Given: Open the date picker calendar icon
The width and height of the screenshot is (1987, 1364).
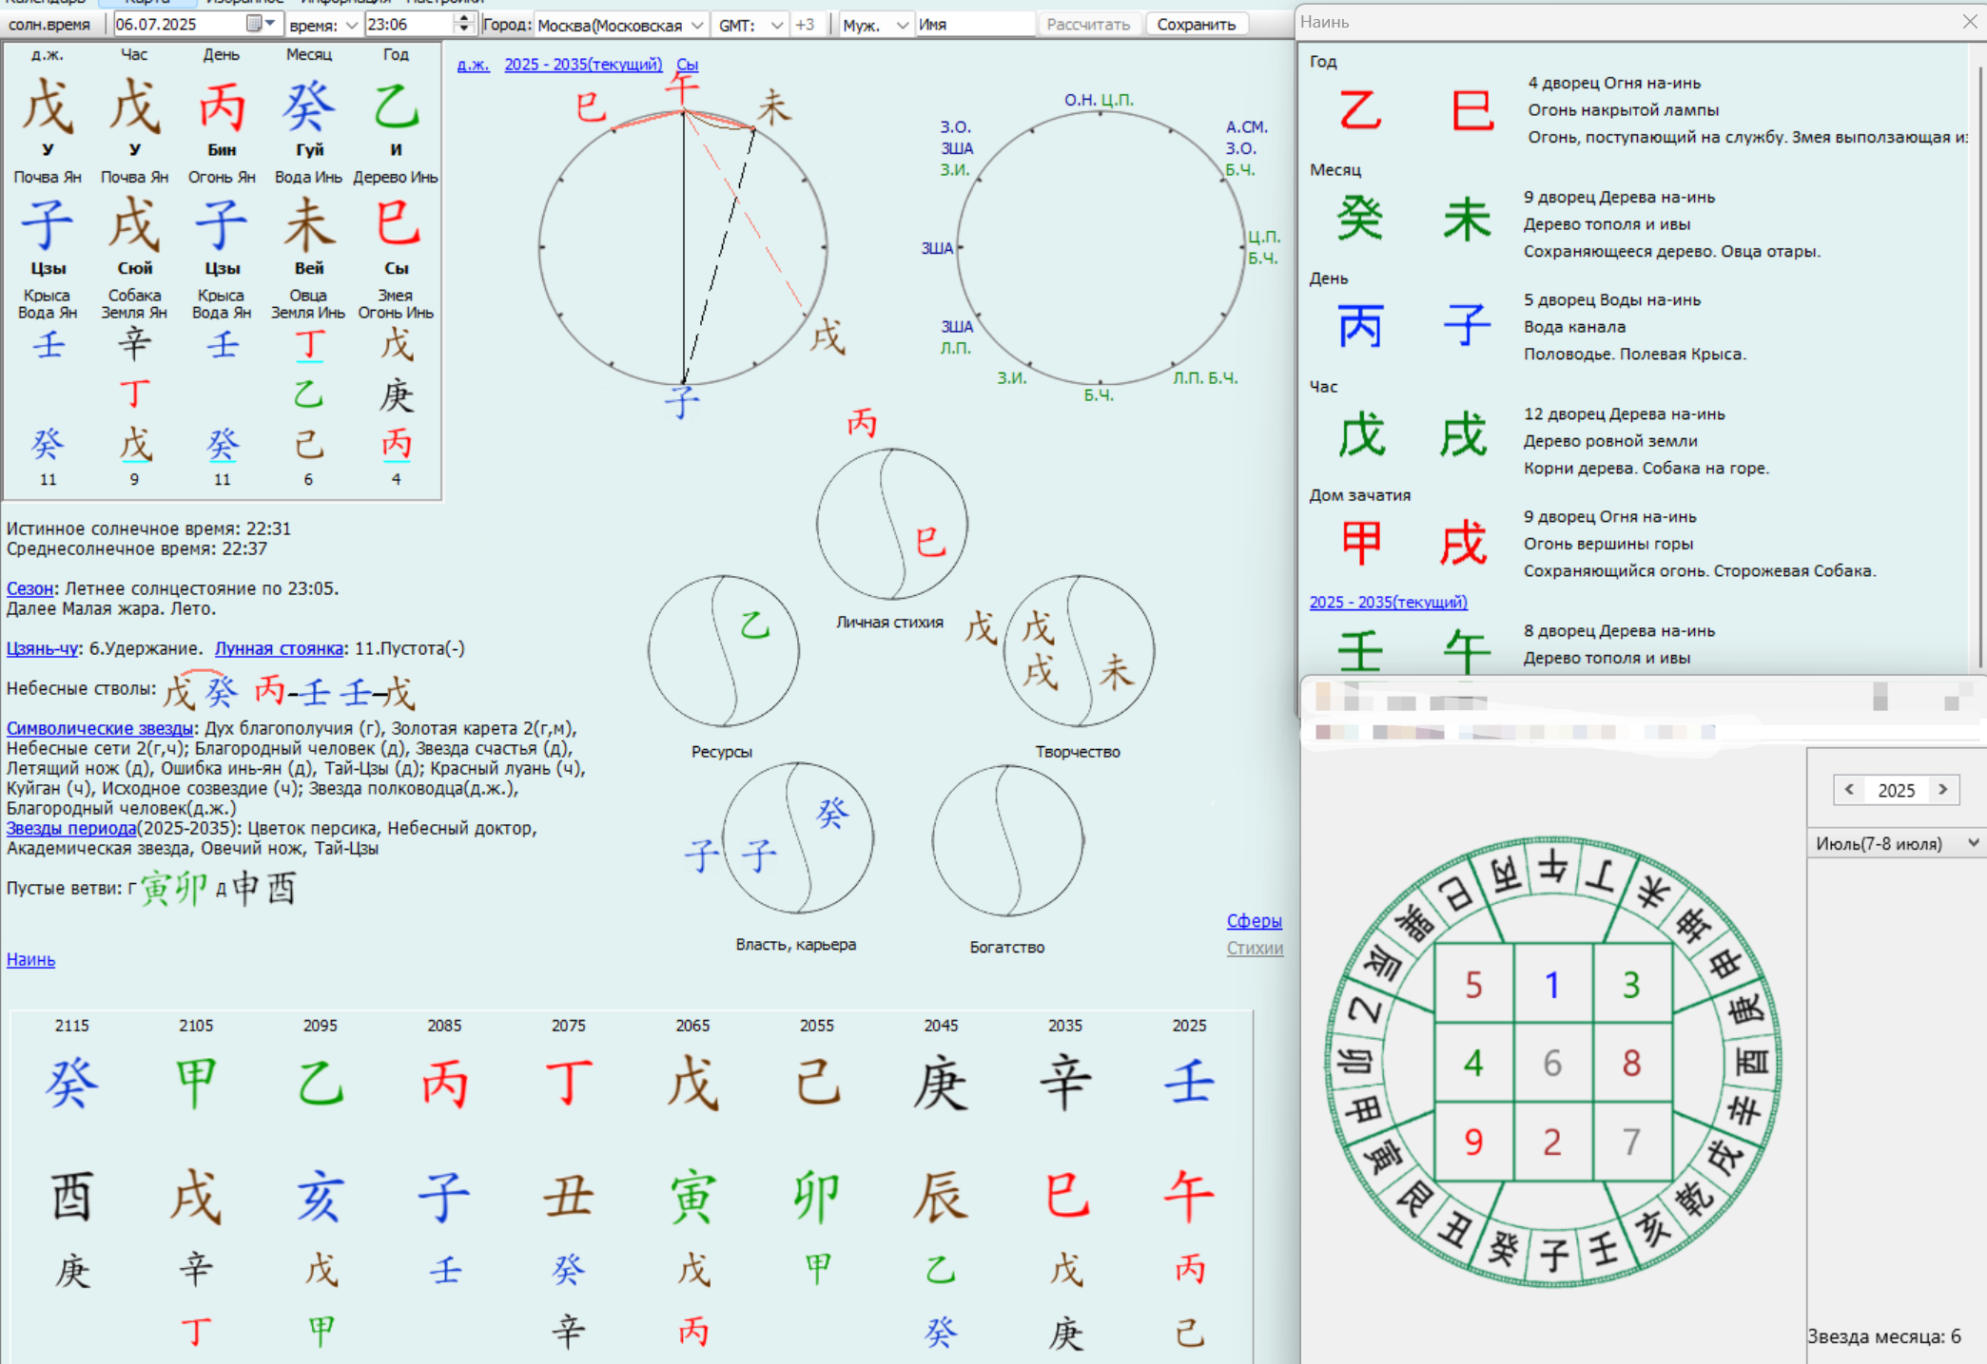Looking at the screenshot, I should point(255,24).
